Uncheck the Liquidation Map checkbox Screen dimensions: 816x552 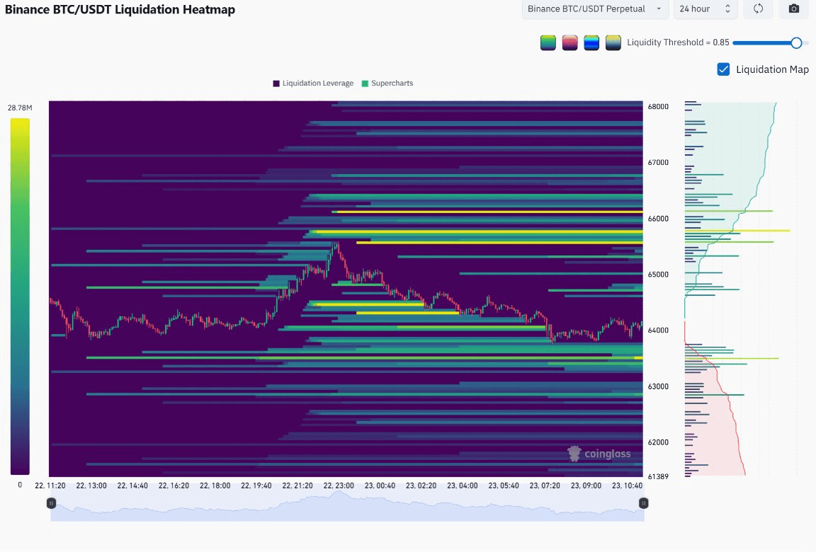click(723, 69)
